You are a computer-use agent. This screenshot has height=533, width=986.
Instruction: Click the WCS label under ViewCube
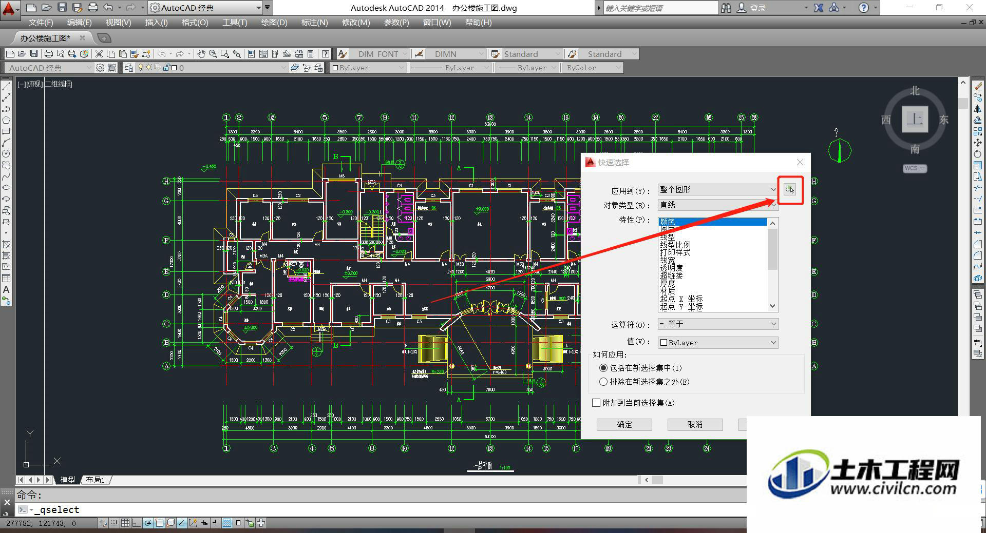point(915,168)
